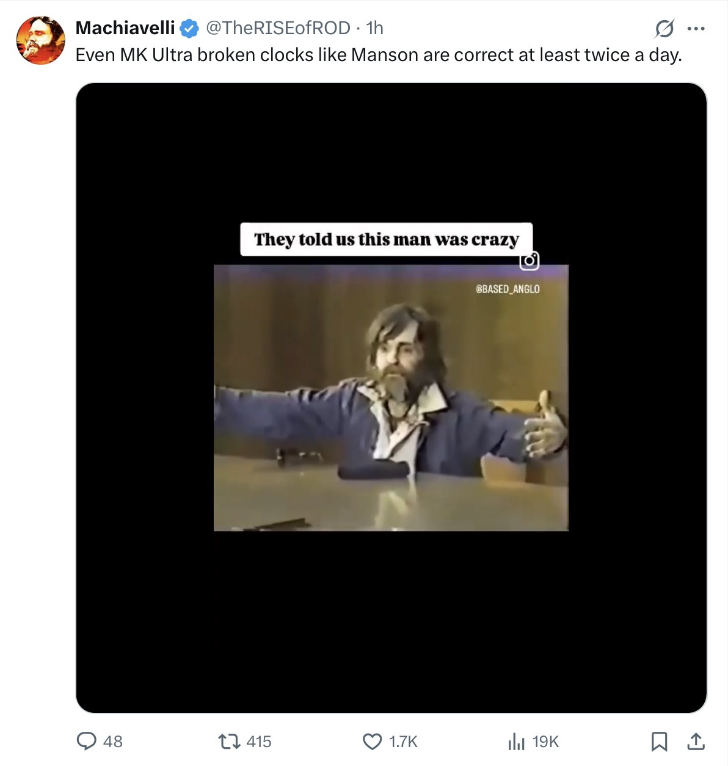Click the blue verified checkmark badge
The image size is (728, 766).
point(189,28)
